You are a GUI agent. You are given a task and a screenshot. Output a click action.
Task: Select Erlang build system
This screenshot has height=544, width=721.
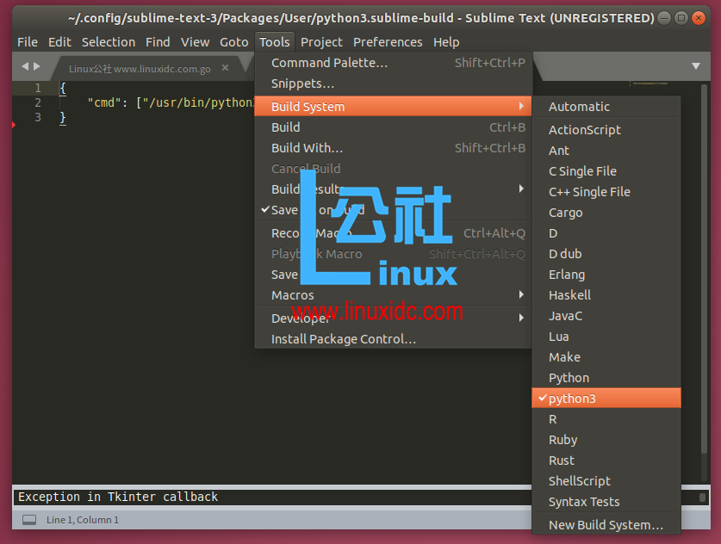606,275
